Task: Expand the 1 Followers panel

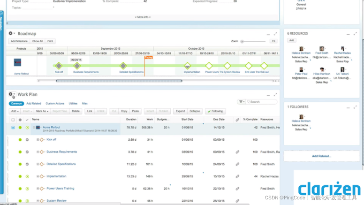Action: tap(355, 107)
